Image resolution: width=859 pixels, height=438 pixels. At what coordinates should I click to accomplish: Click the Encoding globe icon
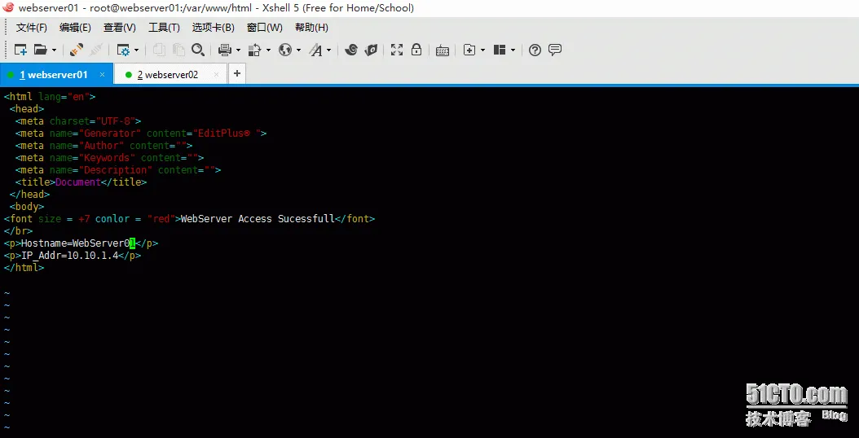(285, 50)
